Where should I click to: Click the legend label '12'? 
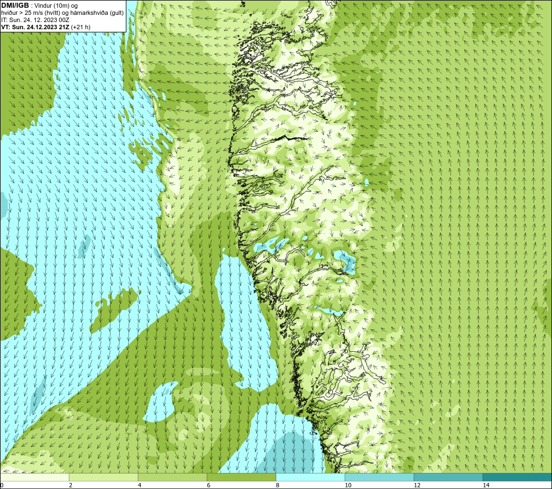click(x=417, y=485)
